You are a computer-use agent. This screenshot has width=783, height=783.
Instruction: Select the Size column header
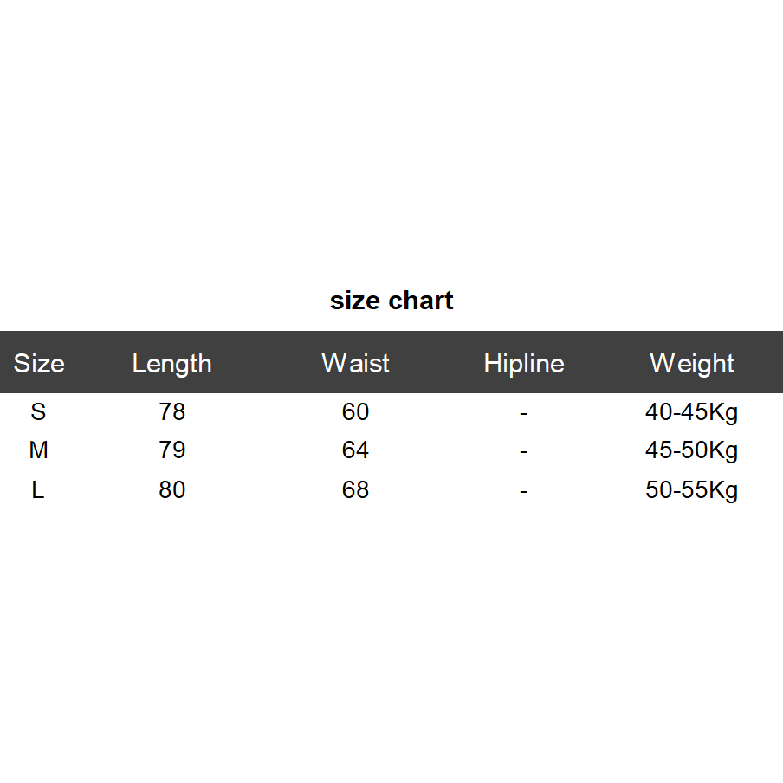pyautogui.click(x=39, y=364)
